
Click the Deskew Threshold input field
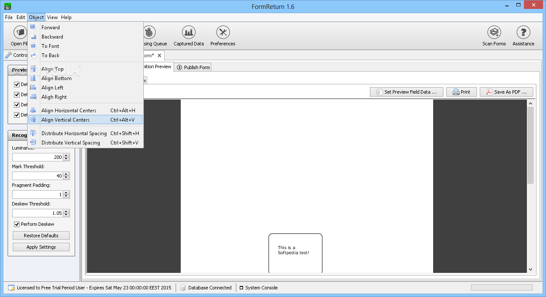(37, 213)
